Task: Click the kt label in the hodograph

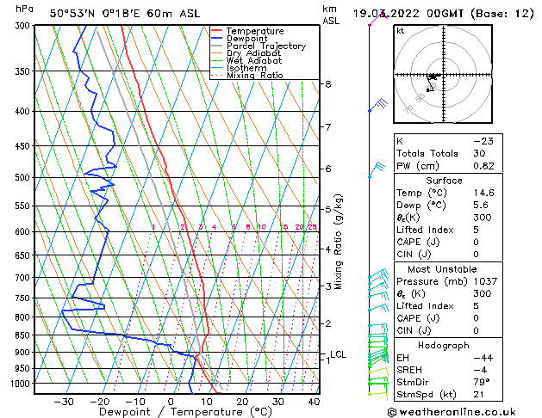Action: (401, 31)
